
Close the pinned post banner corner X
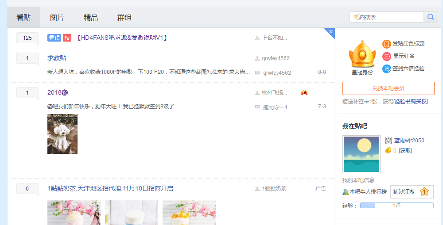[330, 31]
